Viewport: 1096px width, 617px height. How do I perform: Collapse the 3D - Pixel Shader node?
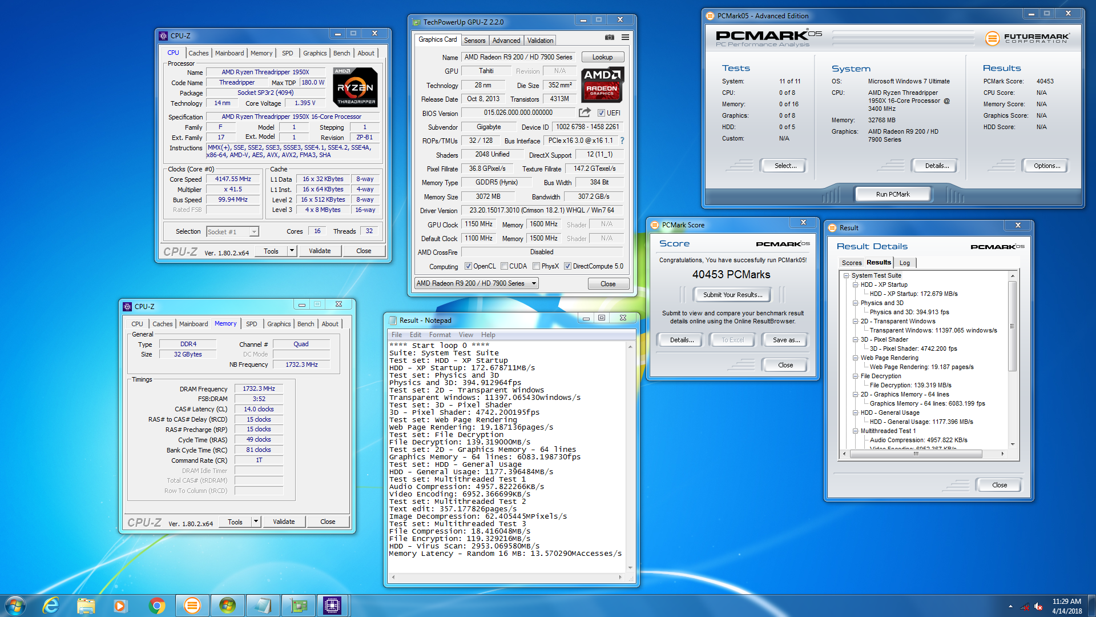tap(856, 339)
